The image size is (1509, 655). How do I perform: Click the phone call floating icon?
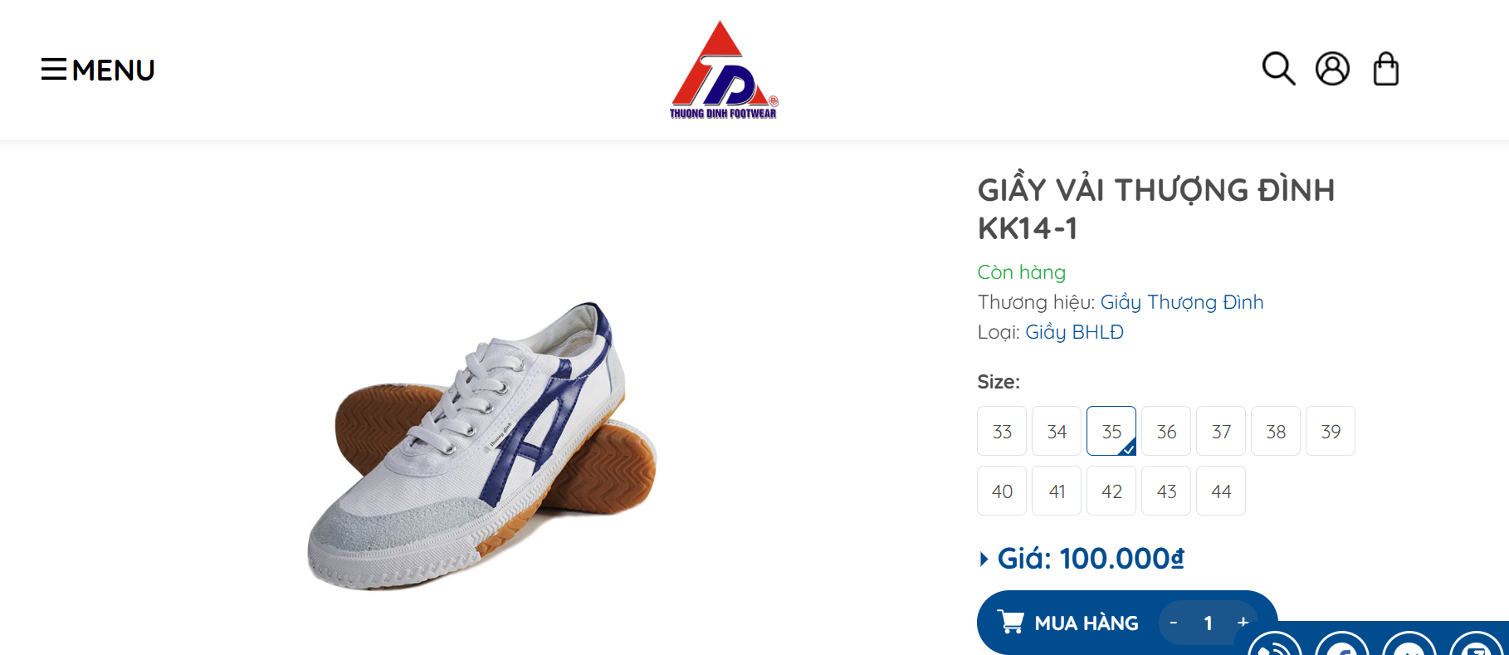point(1274,648)
